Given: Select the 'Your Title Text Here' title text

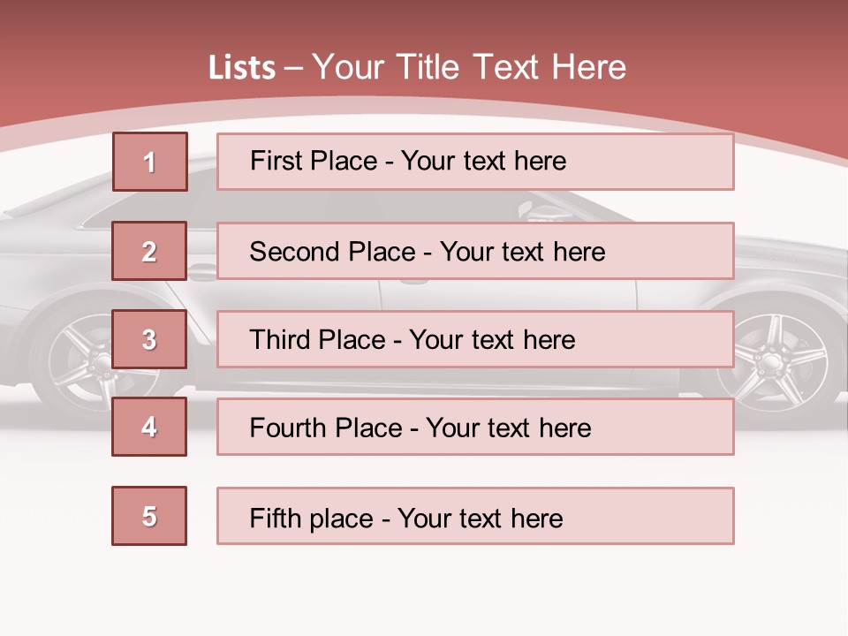Looking at the screenshot, I should pyautogui.click(x=469, y=67).
